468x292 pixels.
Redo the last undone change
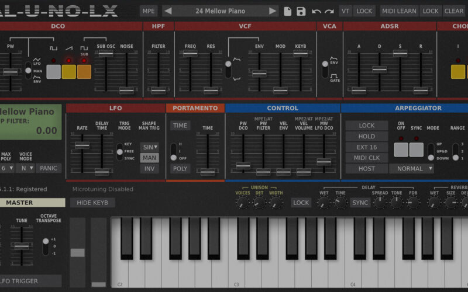click(x=329, y=11)
